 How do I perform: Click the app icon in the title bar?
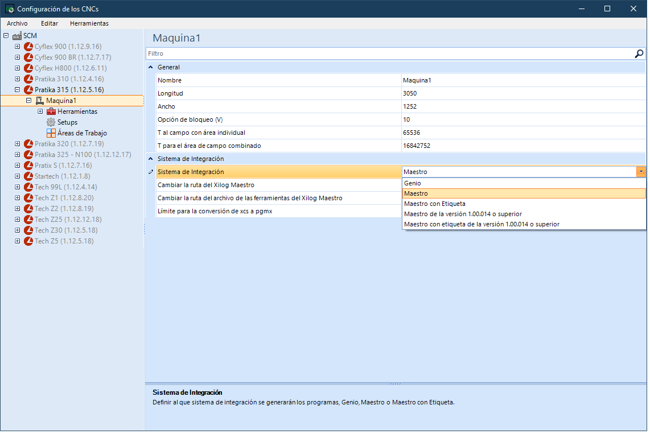tap(10, 9)
